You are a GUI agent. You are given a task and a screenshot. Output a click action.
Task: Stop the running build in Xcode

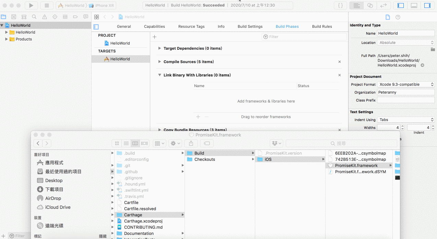tap(47, 5)
